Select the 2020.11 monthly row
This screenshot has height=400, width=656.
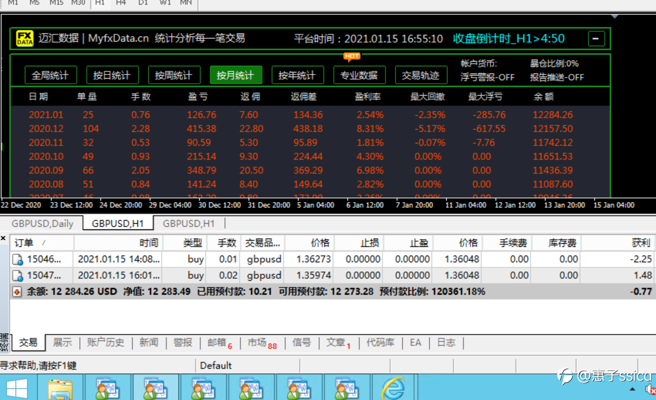click(x=310, y=142)
